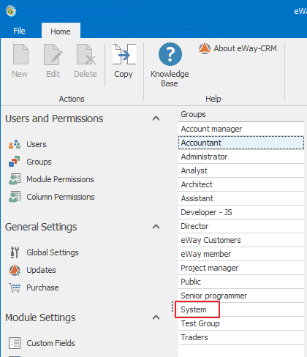Select the Account manager group

[x=241, y=129]
